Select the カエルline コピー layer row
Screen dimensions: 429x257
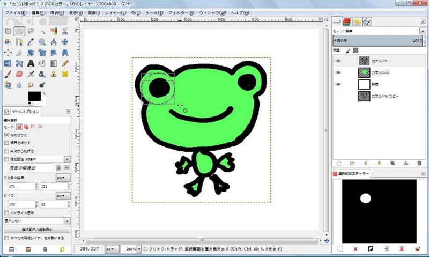(x=379, y=96)
